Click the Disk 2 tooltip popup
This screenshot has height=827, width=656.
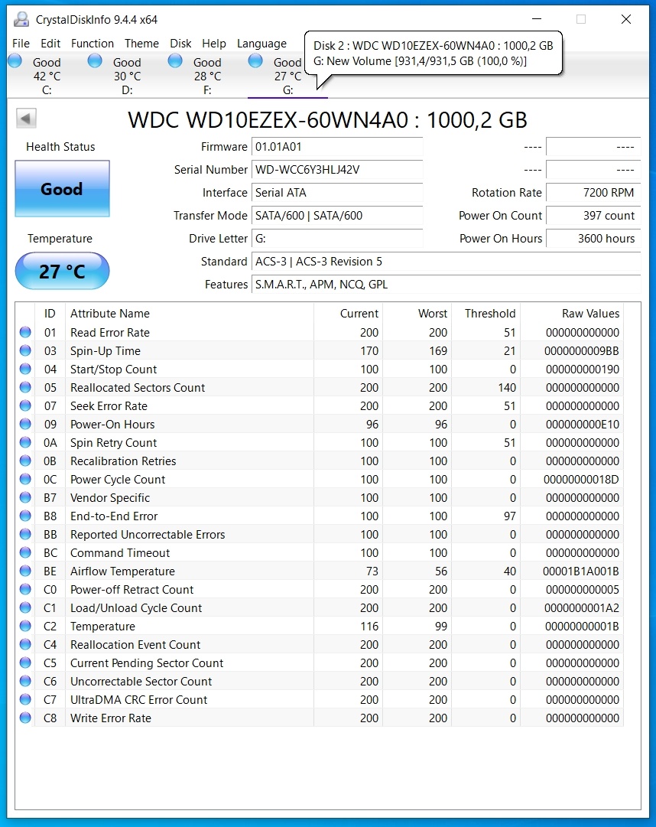click(x=434, y=54)
